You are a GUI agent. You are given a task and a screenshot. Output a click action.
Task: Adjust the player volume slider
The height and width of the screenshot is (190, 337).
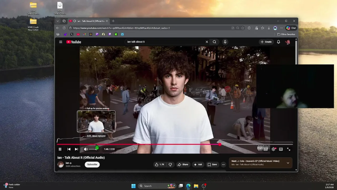[x=93, y=149]
